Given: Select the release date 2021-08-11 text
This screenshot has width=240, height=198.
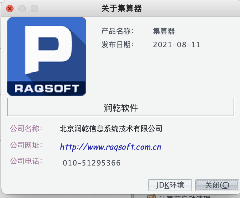Looking at the screenshot, I should [177, 45].
